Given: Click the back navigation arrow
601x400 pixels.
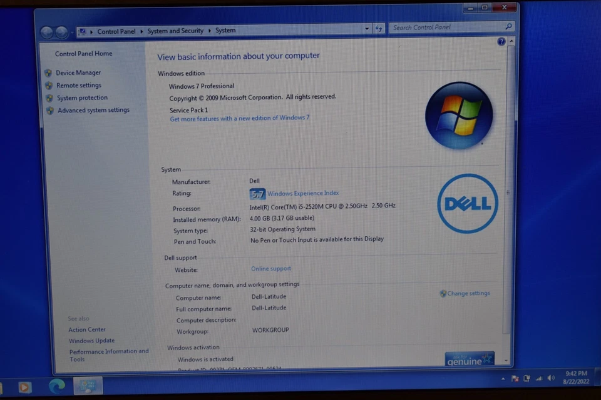Looking at the screenshot, I should (48, 32).
